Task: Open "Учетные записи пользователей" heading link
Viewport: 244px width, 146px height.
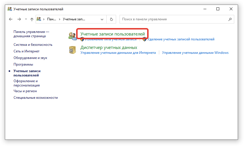Action: 112,34
